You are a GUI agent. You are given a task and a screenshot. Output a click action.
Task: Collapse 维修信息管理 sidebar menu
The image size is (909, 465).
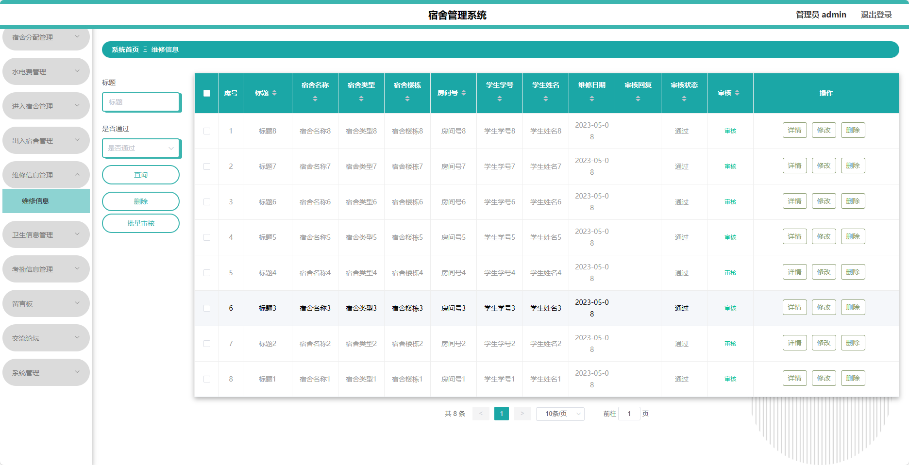[x=46, y=175]
